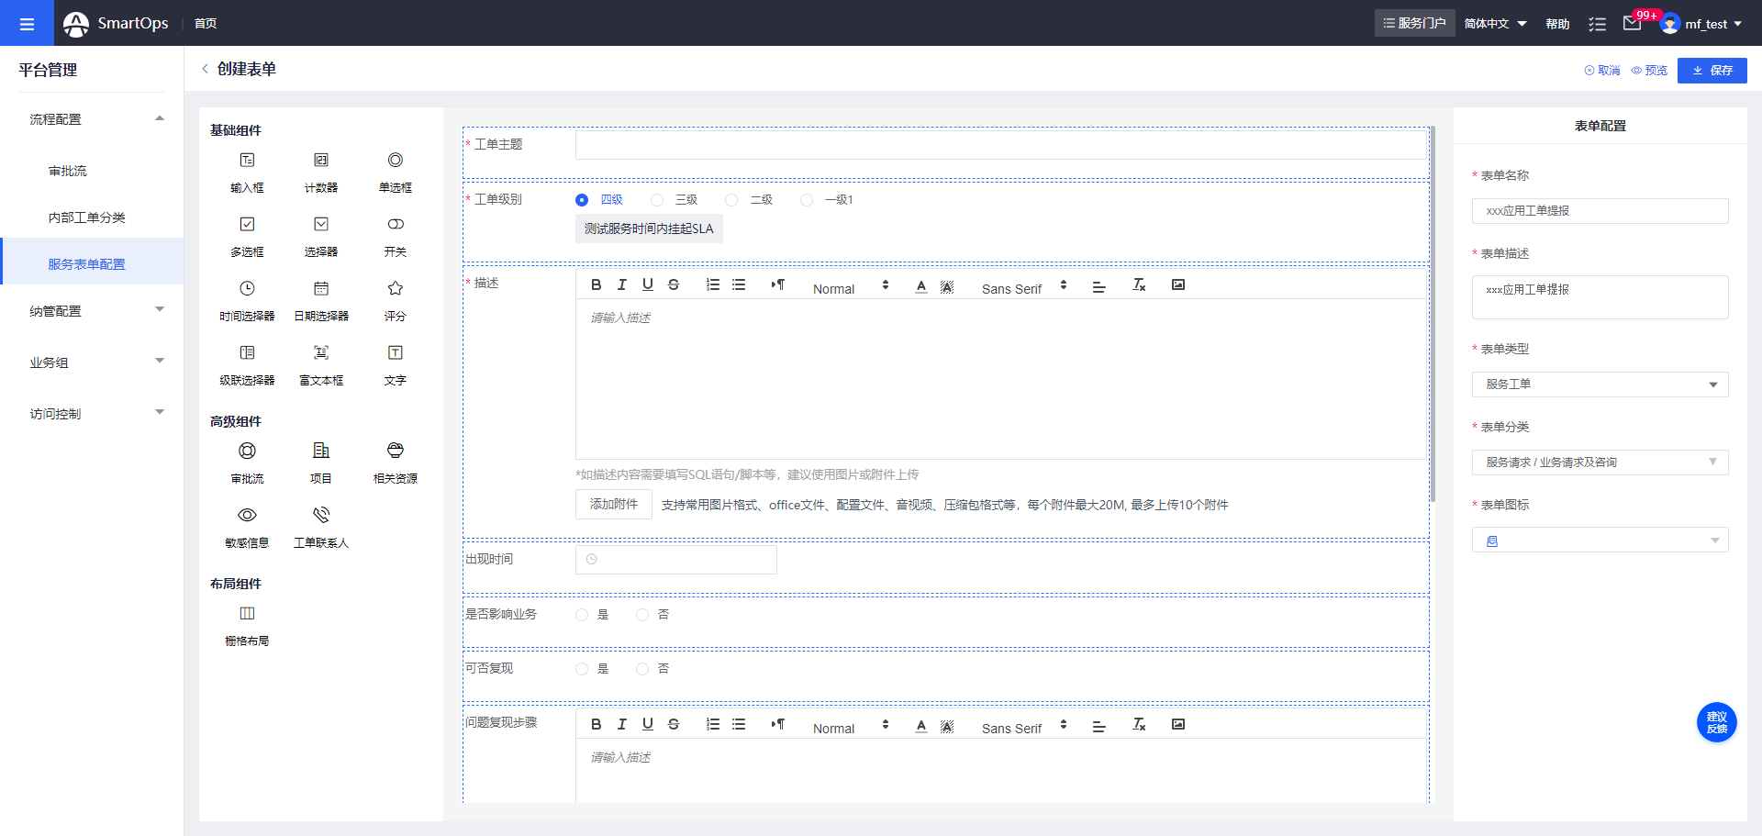1762x836 pixels.
Task: Open Normal heading dropdown in 描述 editor
Action: point(851,286)
